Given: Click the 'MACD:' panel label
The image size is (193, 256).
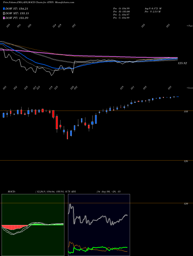Looking at the screenshot, I should (x=12, y=192).
